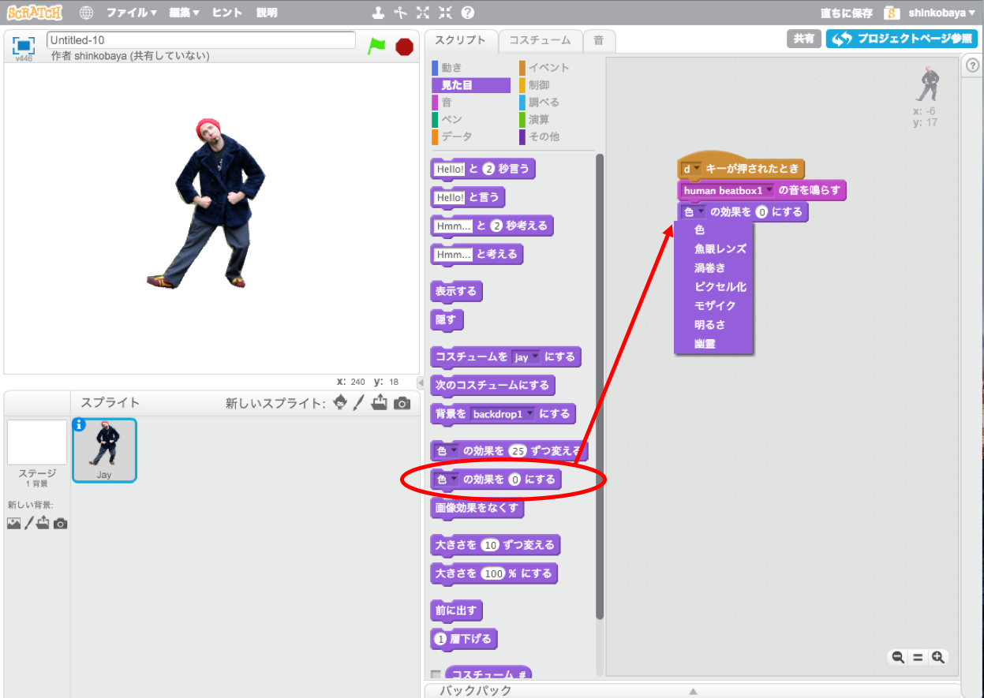Viewport: 984px width, 698px height.
Task: Click the block help question mark tool
Action: coord(468,13)
